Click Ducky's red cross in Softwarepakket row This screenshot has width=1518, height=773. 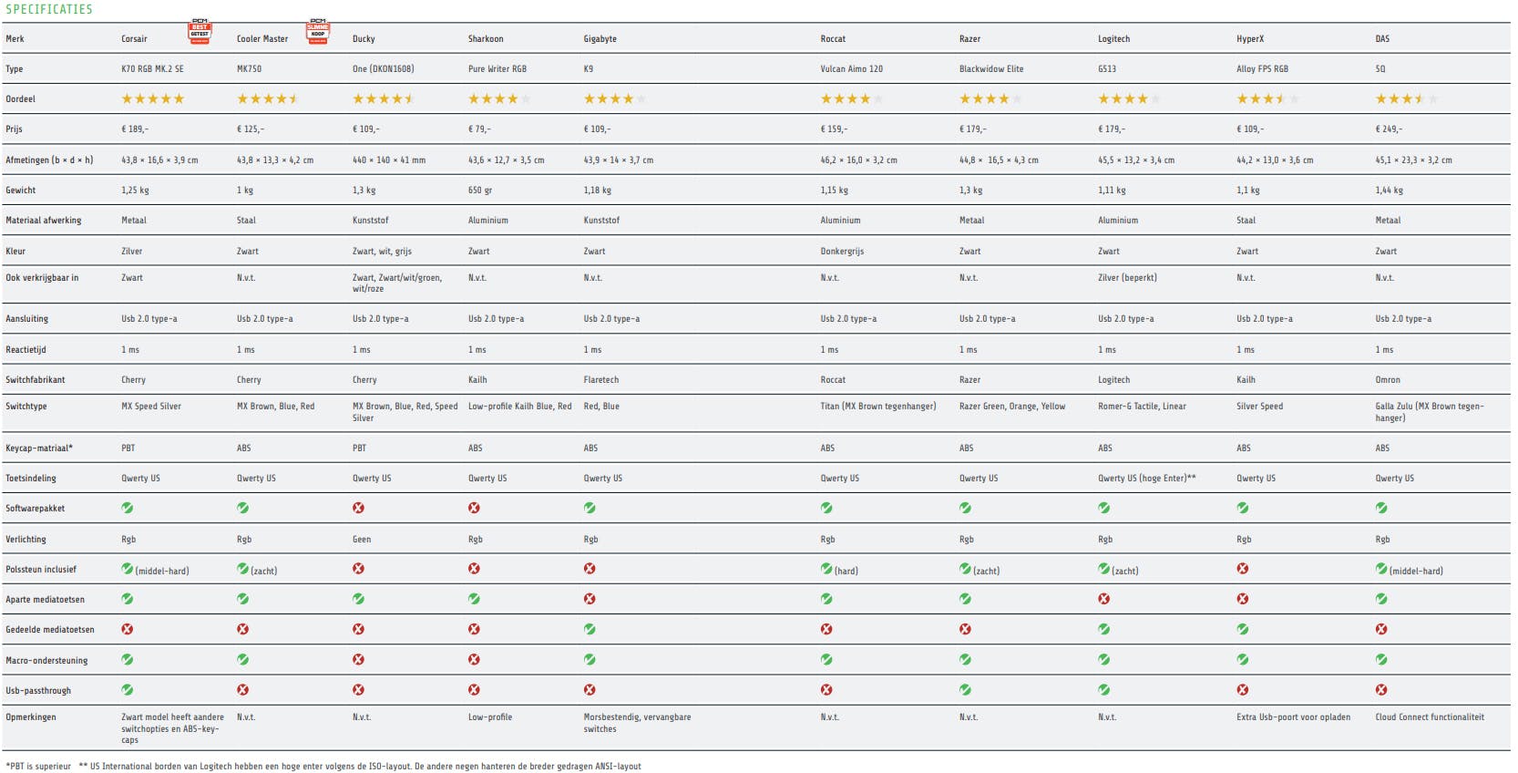(359, 508)
